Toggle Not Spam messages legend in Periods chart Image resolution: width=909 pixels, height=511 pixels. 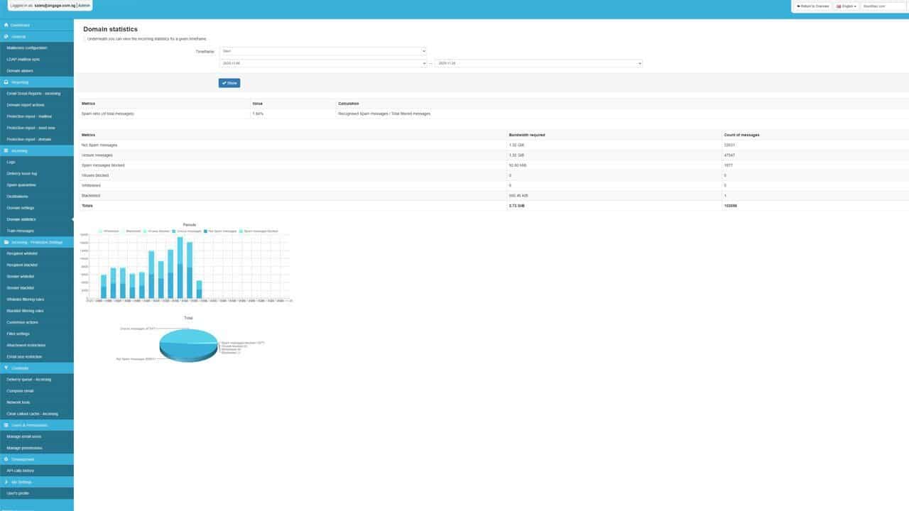point(220,231)
